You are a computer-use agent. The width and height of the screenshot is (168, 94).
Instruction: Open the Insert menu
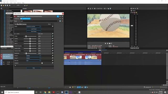pos(11,3)
